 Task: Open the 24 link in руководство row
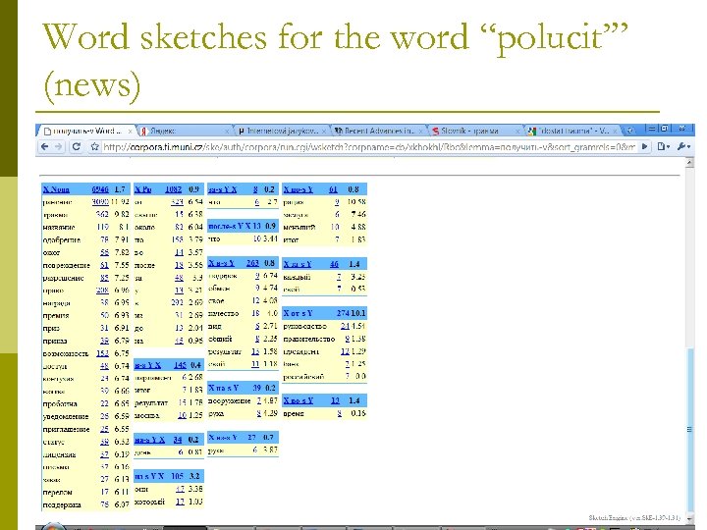345,326
